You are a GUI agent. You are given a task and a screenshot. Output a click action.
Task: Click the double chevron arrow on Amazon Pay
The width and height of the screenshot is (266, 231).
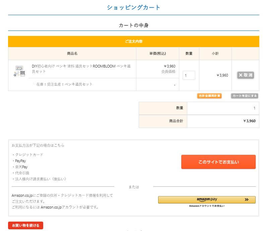pos(247,199)
